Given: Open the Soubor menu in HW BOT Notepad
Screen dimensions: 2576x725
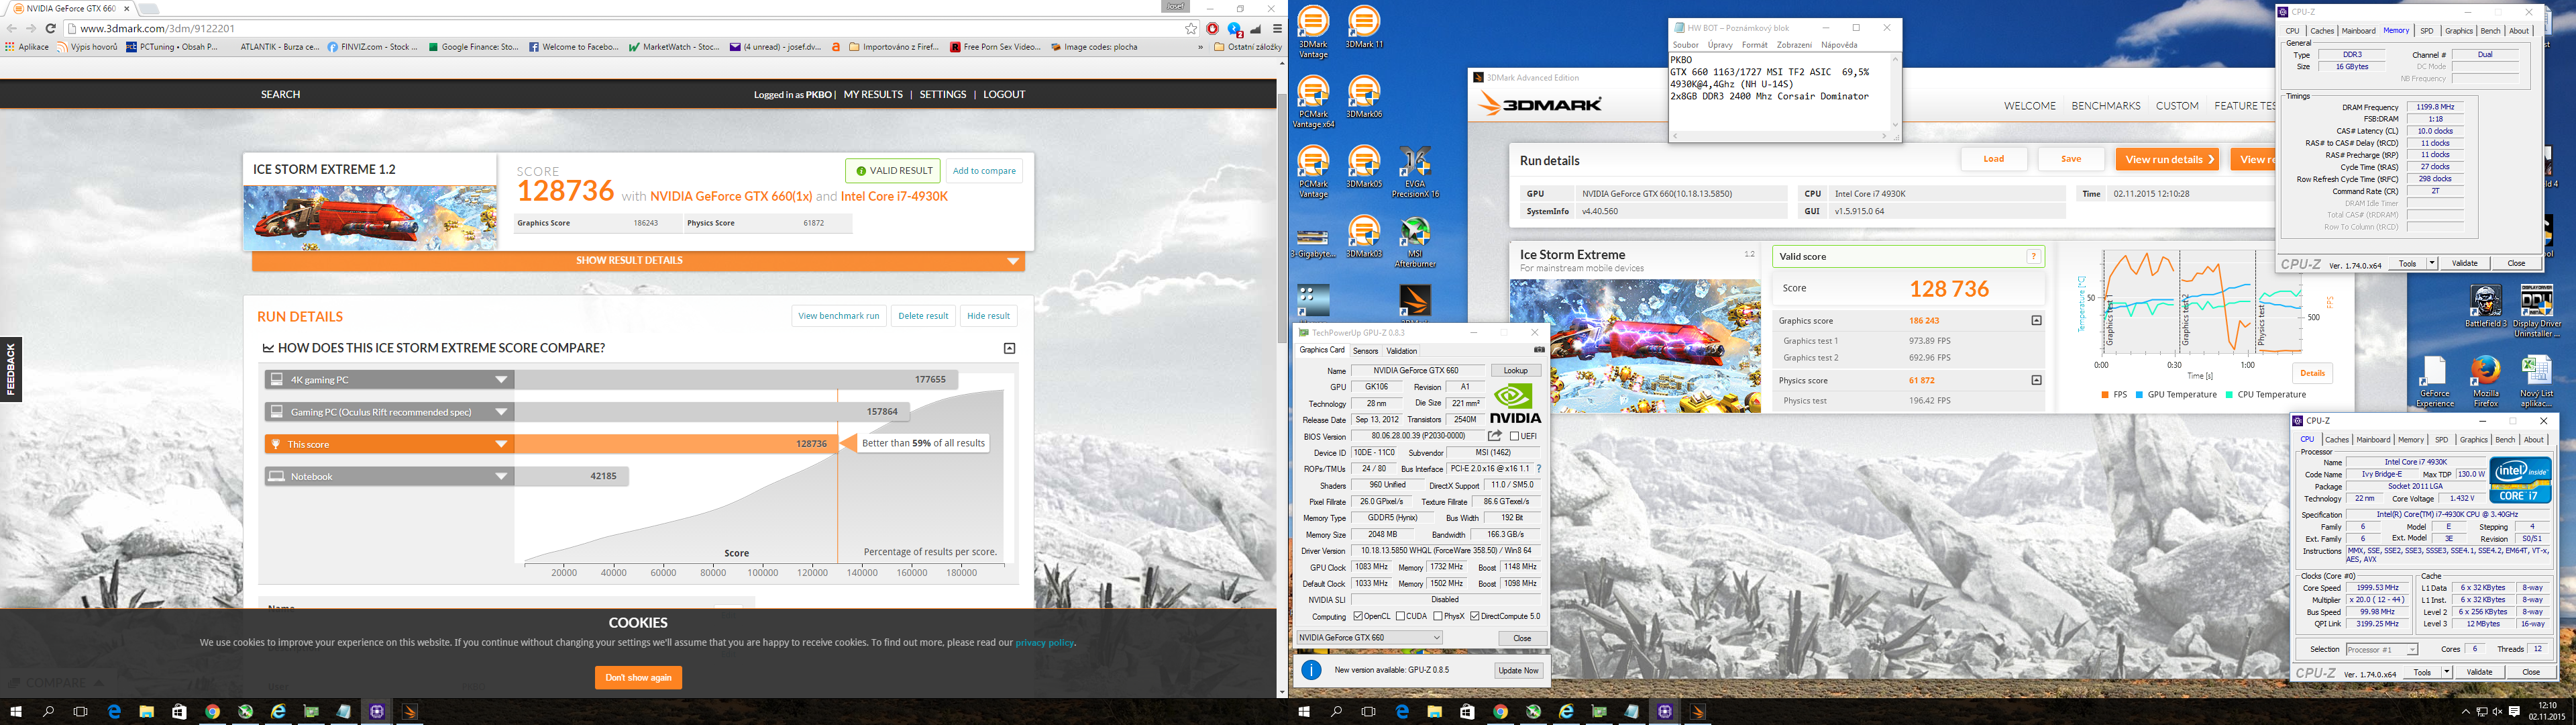Looking at the screenshot, I should pyautogui.click(x=1686, y=45).
